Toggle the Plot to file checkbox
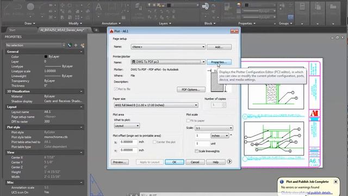This screenshot has height=196, width=348. (115, 89)
